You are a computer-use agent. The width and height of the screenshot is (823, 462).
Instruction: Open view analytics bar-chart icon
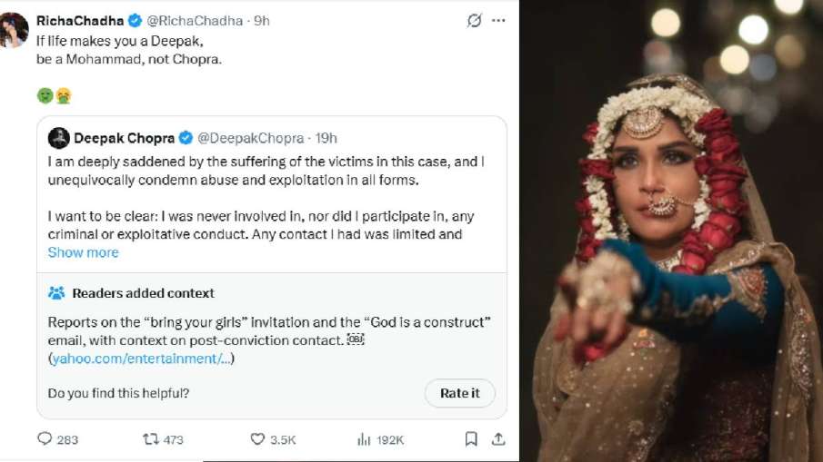coord(364,439)
